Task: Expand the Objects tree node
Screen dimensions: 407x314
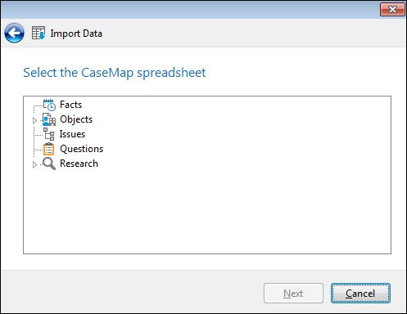Action: (x=34, y=120)
